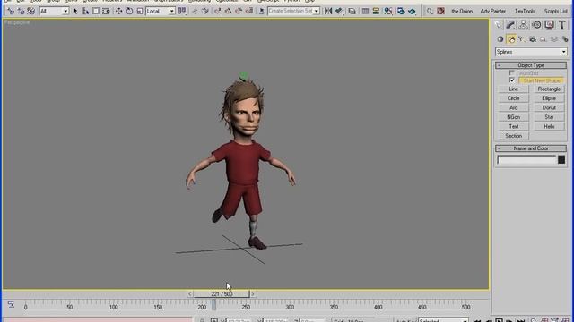Image resolution: width=574 pixels, height=322 pixels.
Task: Click the Bind to Space Warp icon
Action: [30, 11]
